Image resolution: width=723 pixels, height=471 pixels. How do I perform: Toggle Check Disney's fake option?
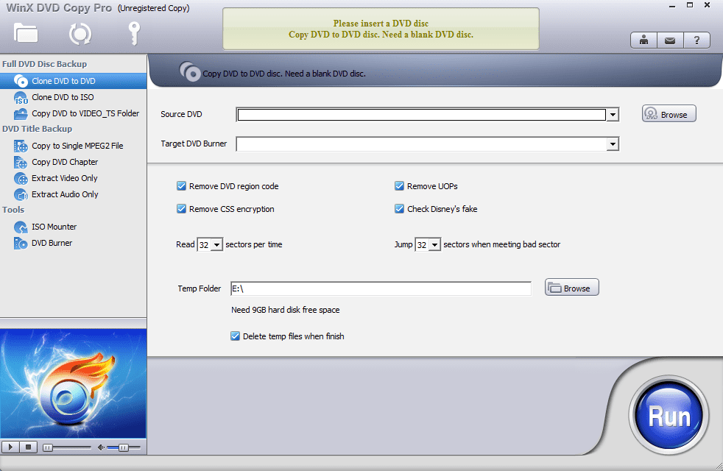click(399, 209)
